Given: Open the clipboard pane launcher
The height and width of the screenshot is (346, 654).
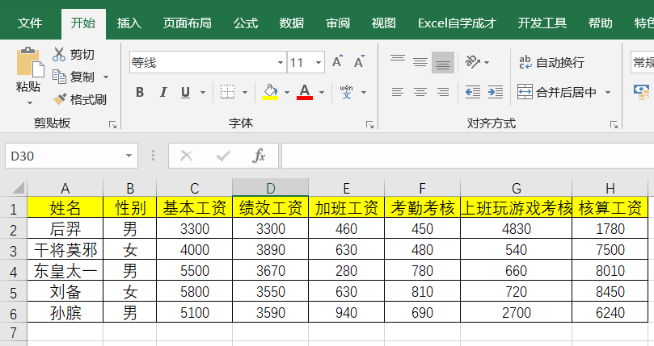Looking at the screenshot, I should pos(112,124).
